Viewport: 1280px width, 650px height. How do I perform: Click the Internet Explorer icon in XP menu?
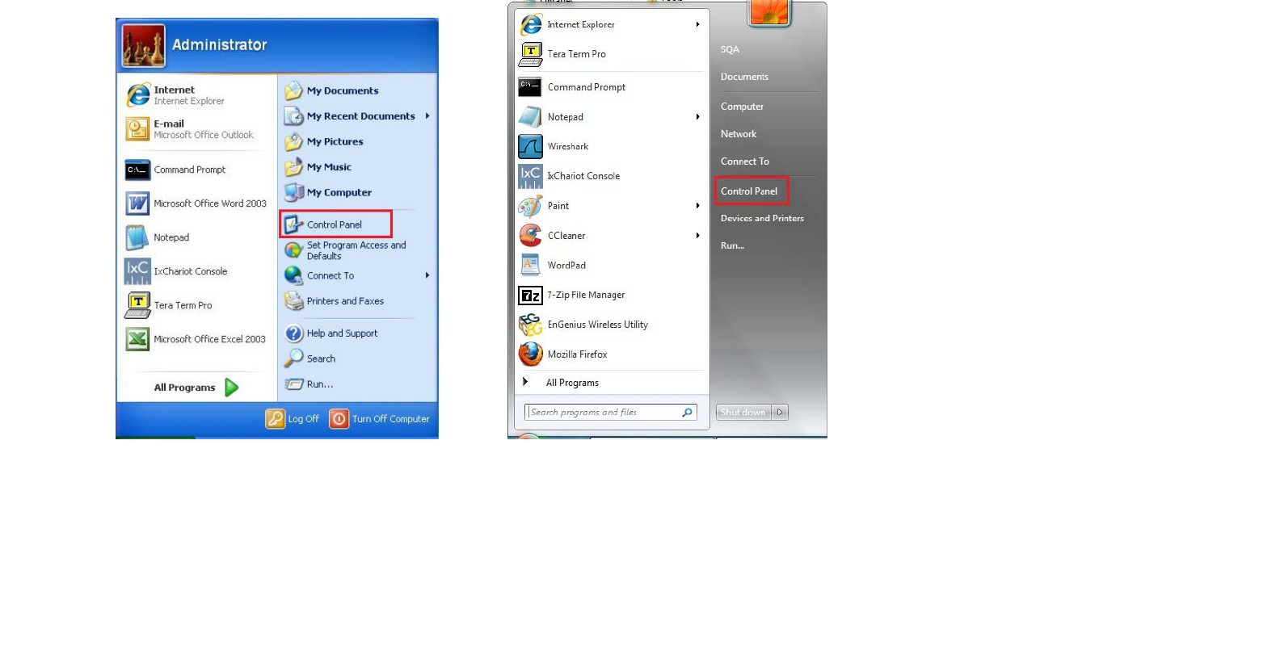click(x=138, y=95)
